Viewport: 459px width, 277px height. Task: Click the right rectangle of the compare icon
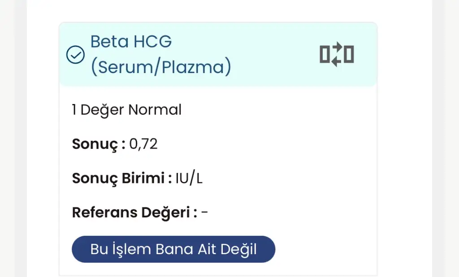[349, 55]
